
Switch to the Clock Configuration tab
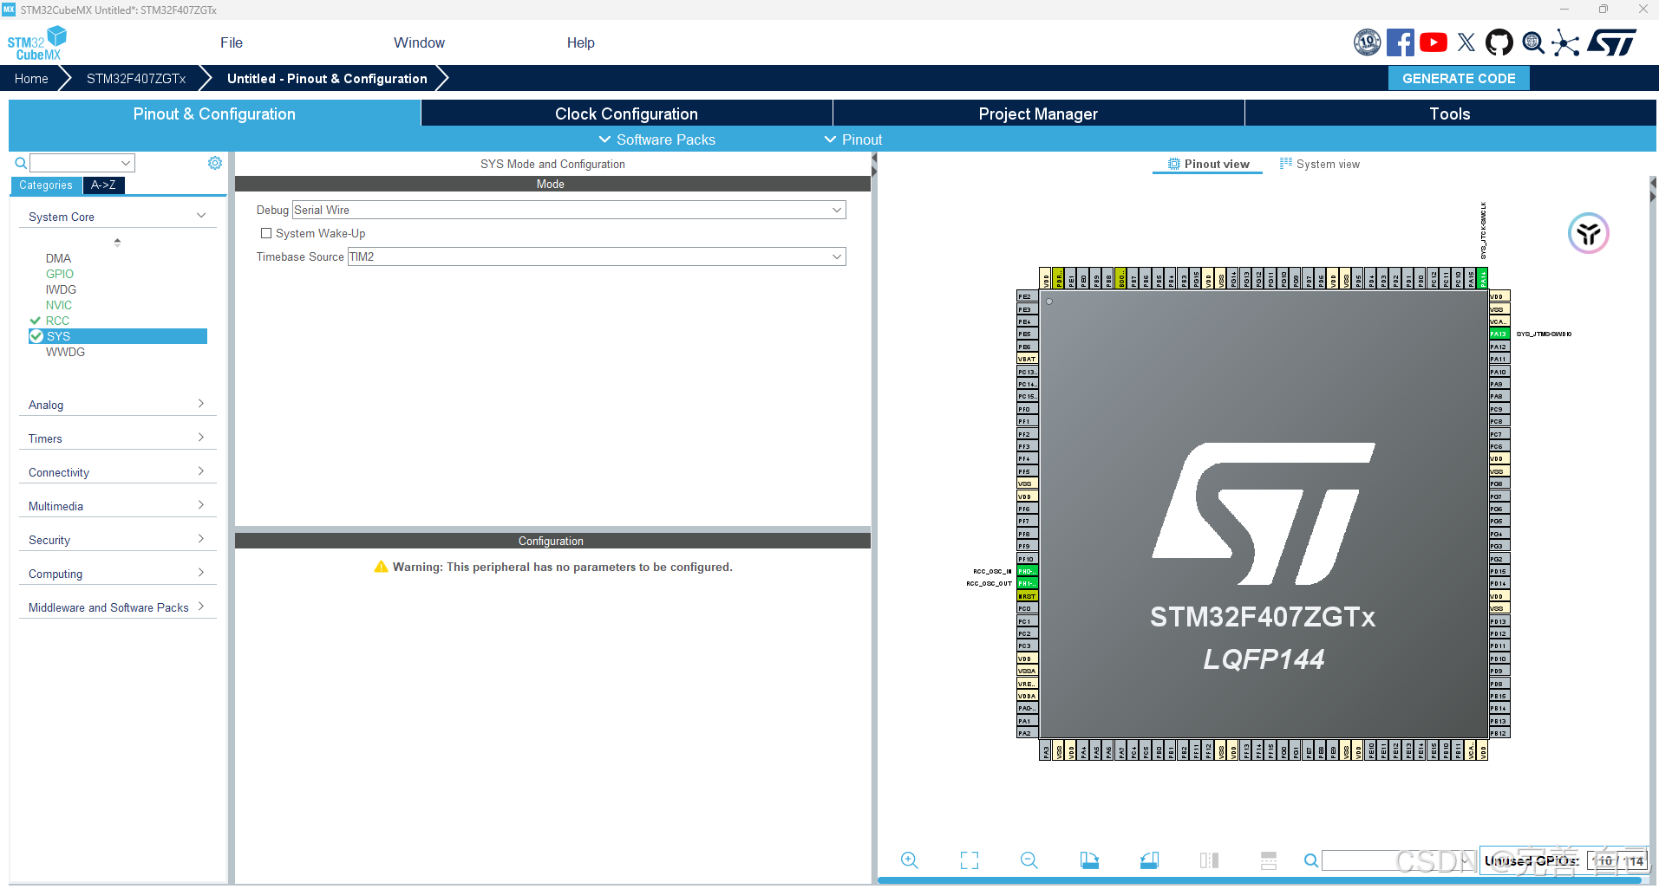625,113
